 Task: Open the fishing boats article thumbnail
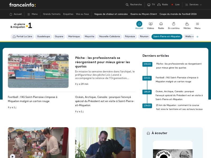pos(38,71)
